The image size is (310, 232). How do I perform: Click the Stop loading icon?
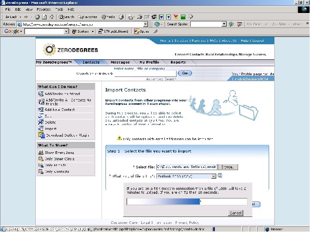37,17
